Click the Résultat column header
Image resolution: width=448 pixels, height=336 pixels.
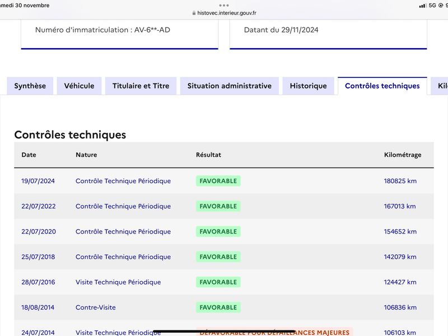[x=208, y=155]
